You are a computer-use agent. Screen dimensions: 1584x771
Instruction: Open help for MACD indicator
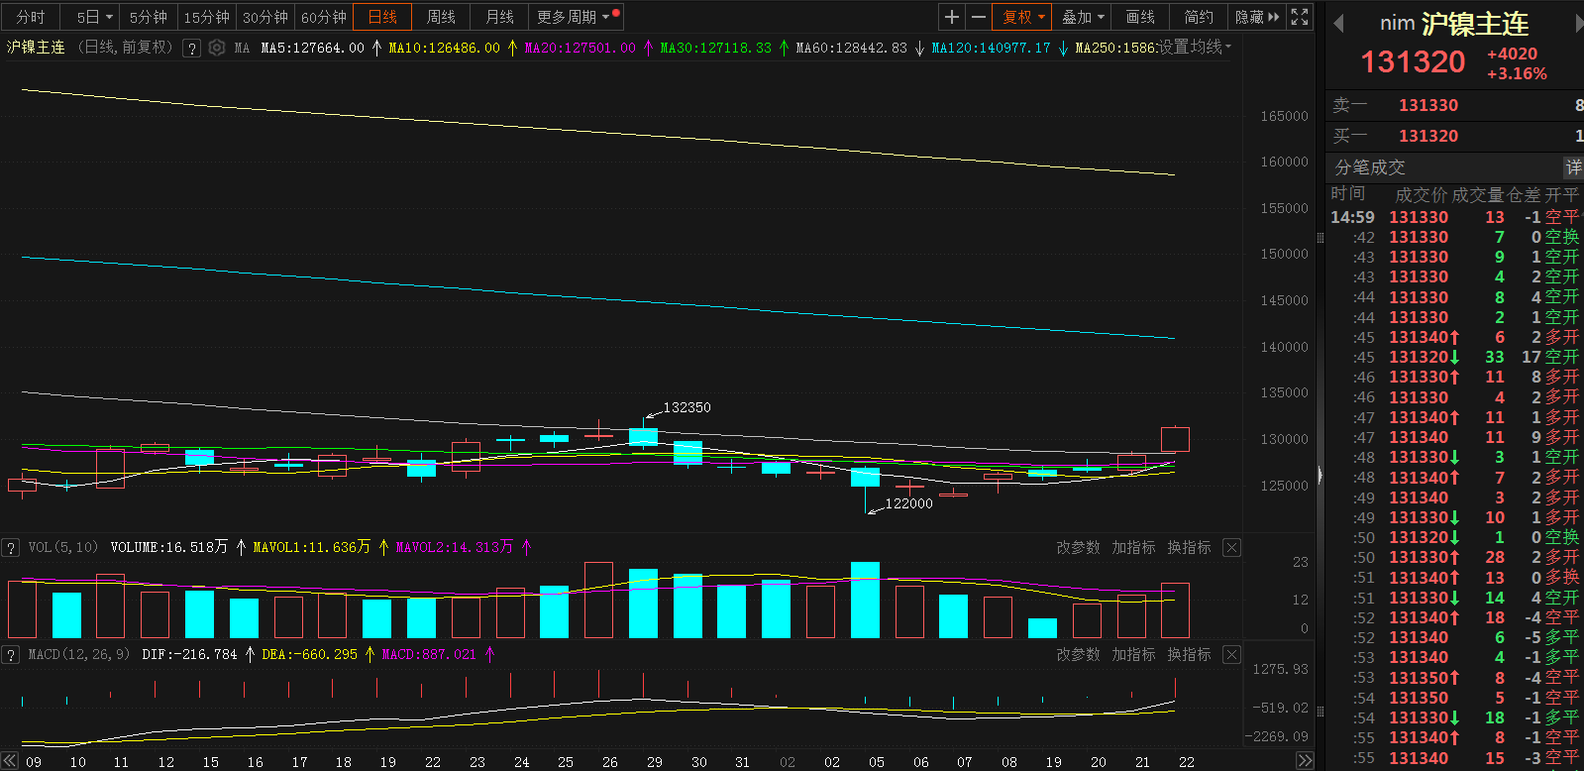coord(11,654)
